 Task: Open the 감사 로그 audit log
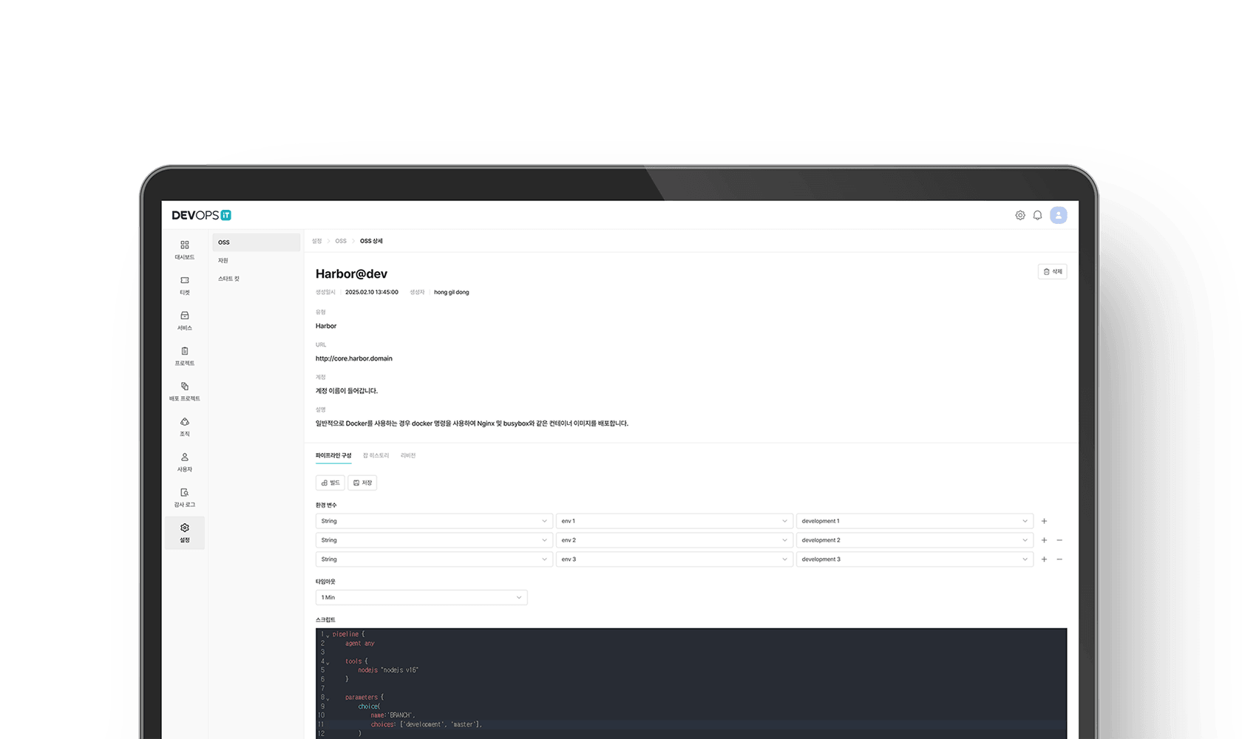184,497
